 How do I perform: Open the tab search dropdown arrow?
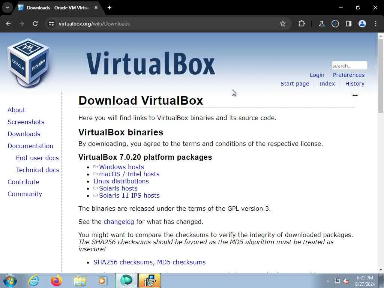(7, 7)
